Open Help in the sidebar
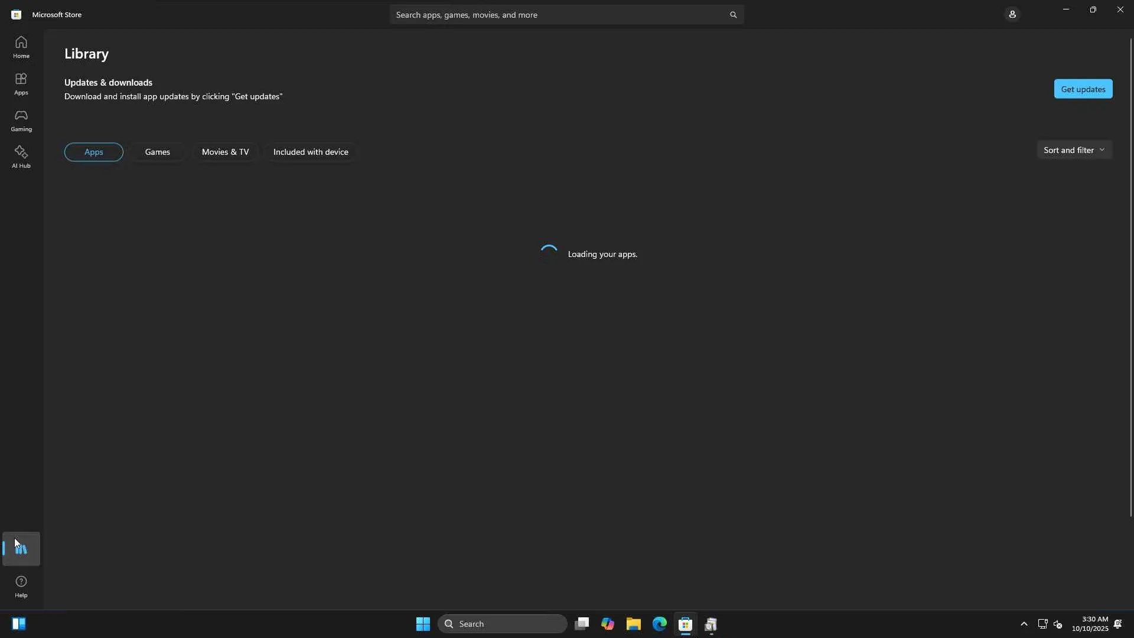The width and height of the screenshot is (1134, 638). click(x=21, y=587)
